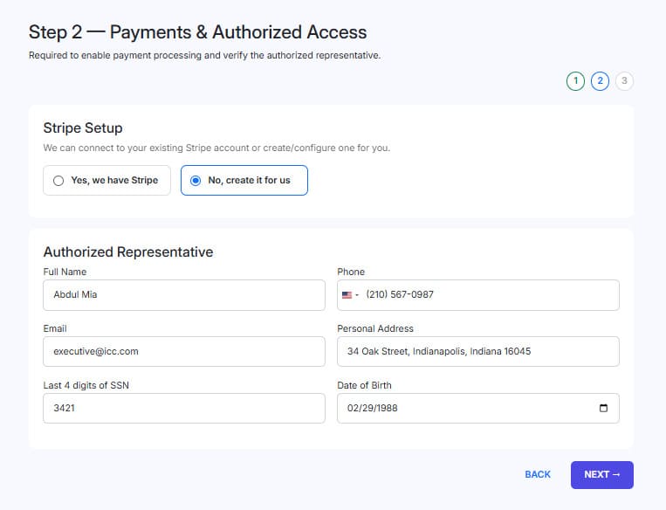This screenshot has height=510, width=666.
Task: Click the "Full Name" label
Action: pos(65,272)
